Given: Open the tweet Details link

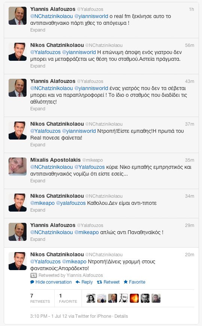Looking at the screenshot, I should (x=121, y=316).
